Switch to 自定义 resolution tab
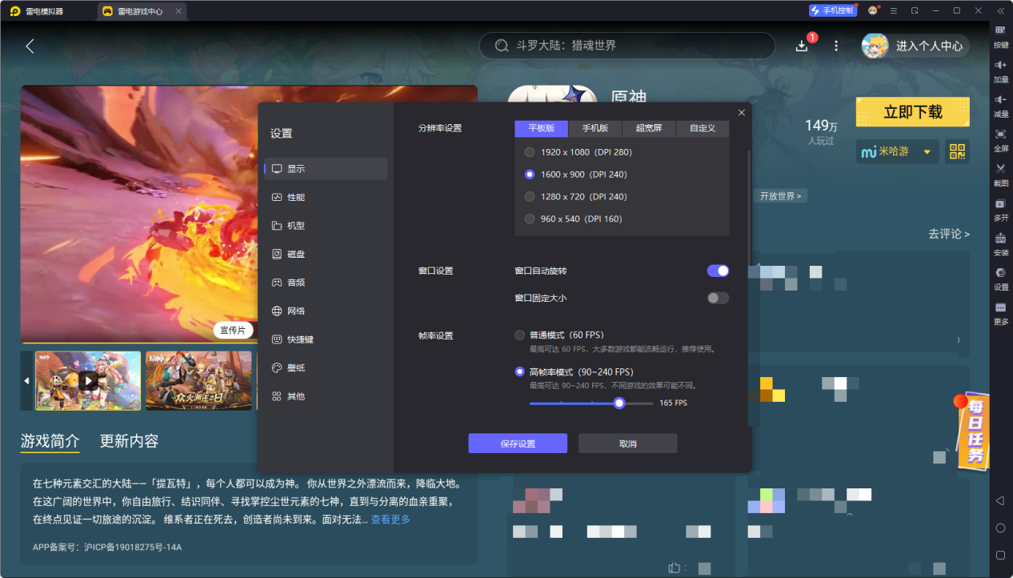The width and height of the screenshot is (1013, 578). pyautogui.click(x=703, y=128)
